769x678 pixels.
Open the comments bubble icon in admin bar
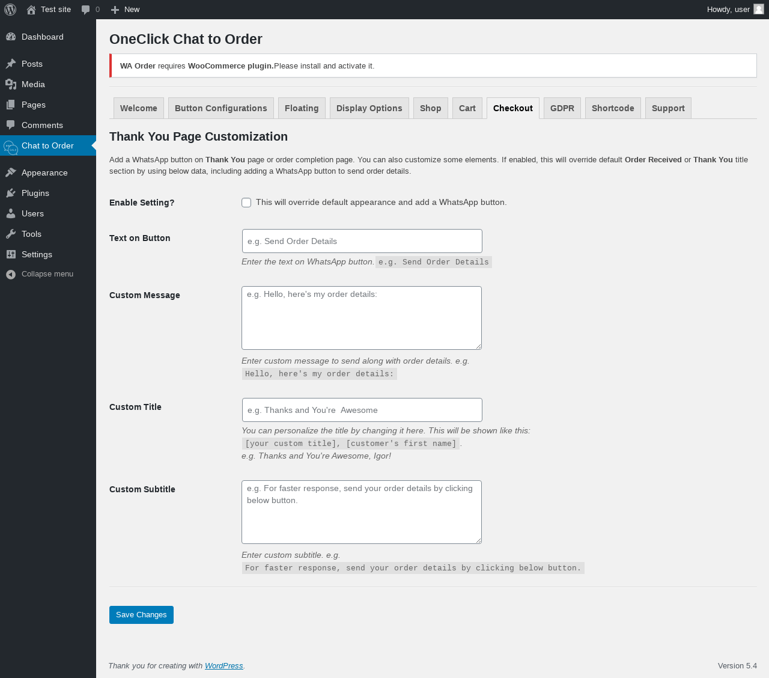click(x=86, y=10)
